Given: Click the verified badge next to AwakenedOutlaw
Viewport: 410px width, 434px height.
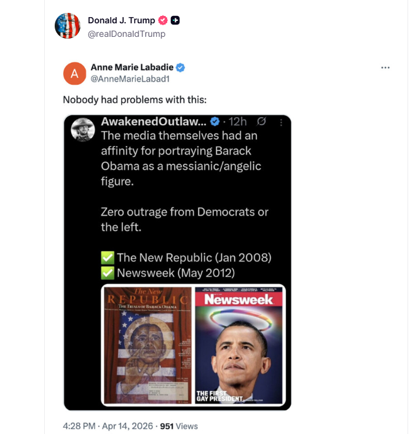Looking at the screenshot, I should (215, 122).
